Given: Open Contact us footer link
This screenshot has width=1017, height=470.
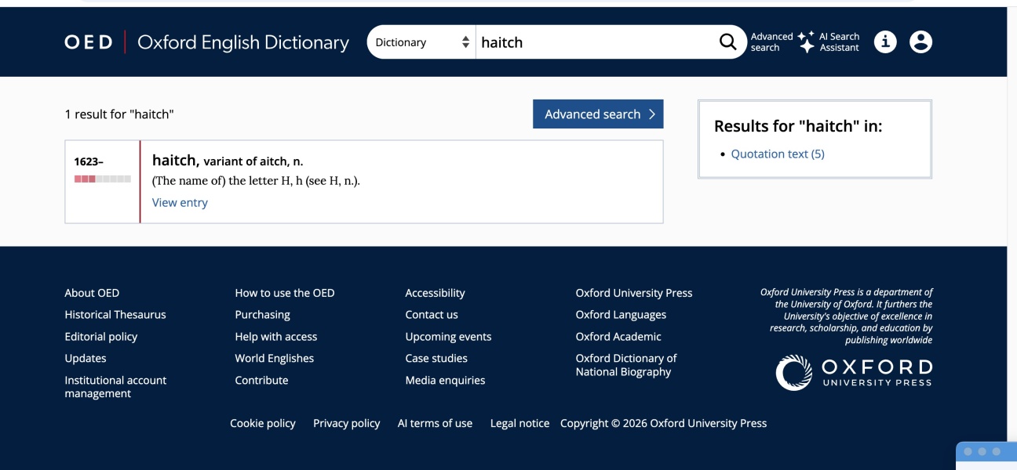Looking at the screenshot, I should [x=432, y=315].
